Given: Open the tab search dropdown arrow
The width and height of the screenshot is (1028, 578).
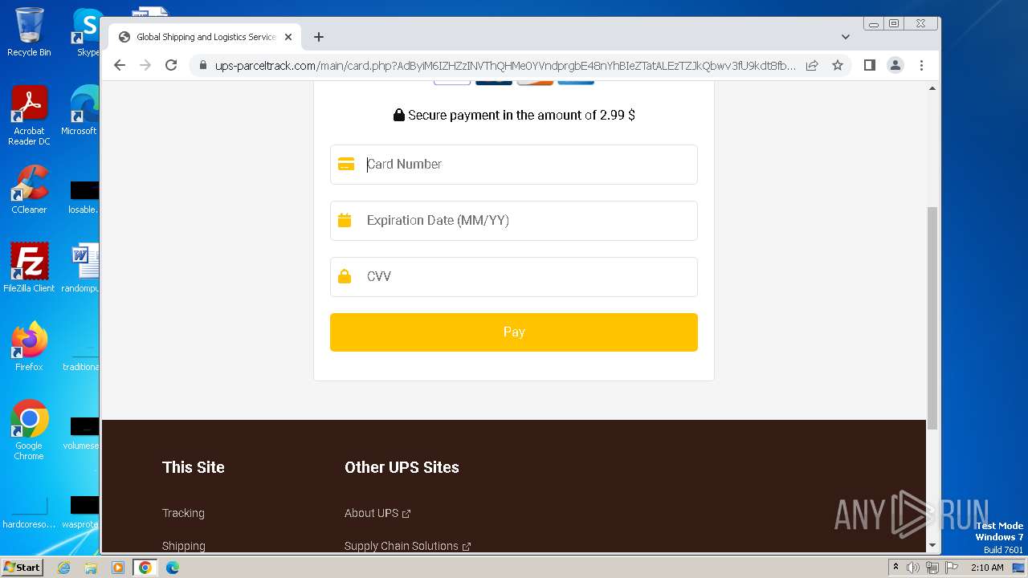Looking at the screenshot, I should point(845,37).
